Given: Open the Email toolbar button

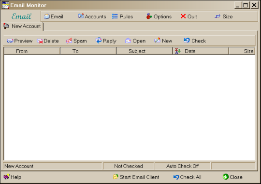Looking at the screenshot, I should (x=54, y=16).
